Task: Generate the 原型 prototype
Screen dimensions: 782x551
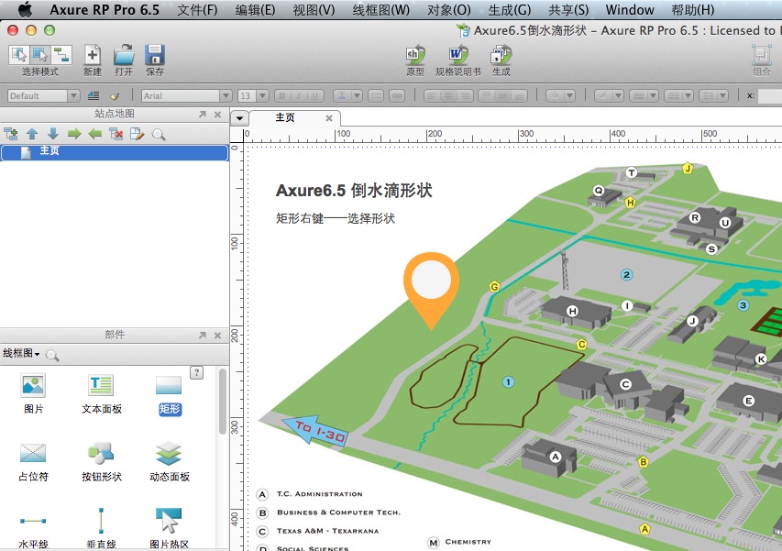Action: (x=415, y=61)
